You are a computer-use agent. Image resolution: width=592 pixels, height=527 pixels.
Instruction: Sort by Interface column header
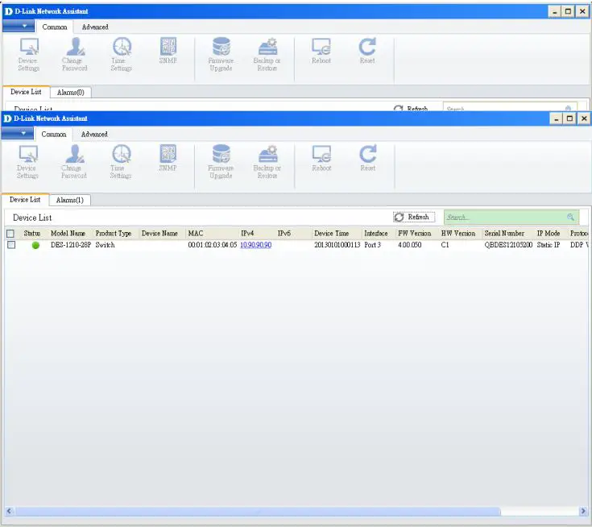point(376,234)
